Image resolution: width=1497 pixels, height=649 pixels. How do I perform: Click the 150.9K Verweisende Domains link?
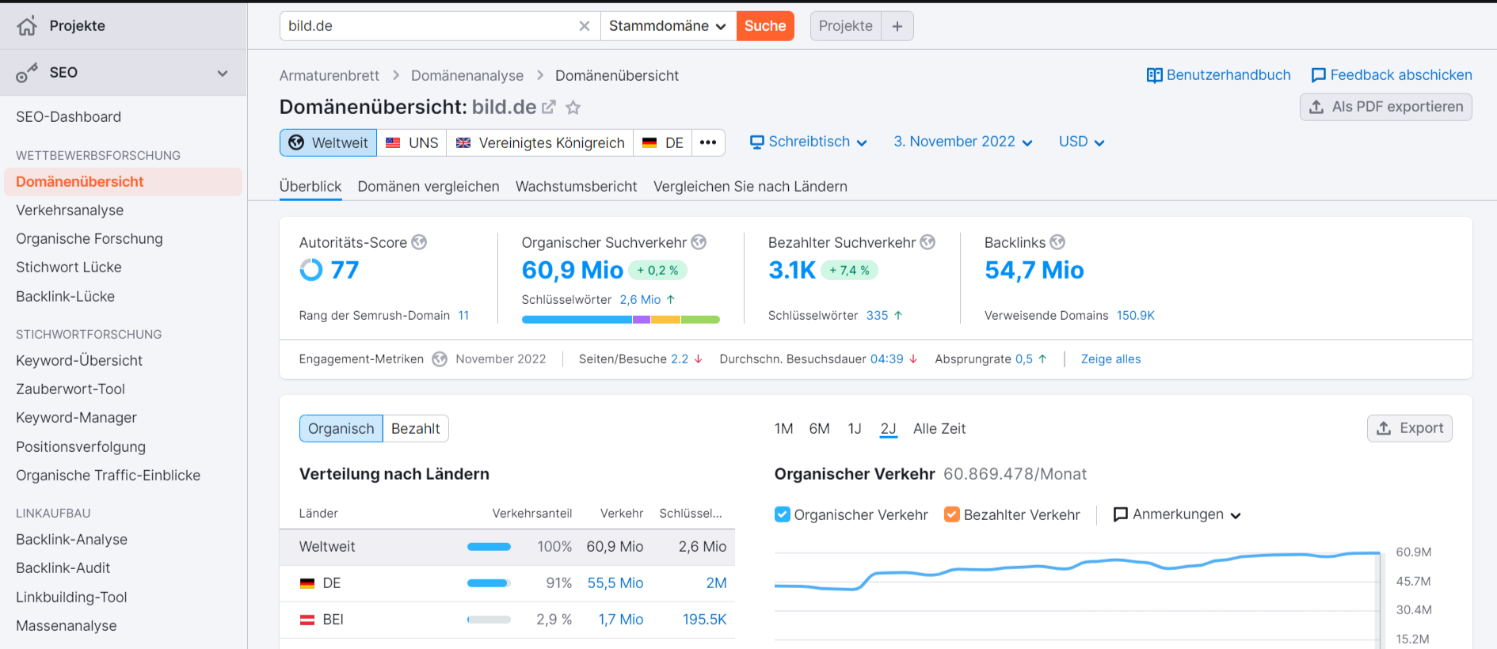1136,315
